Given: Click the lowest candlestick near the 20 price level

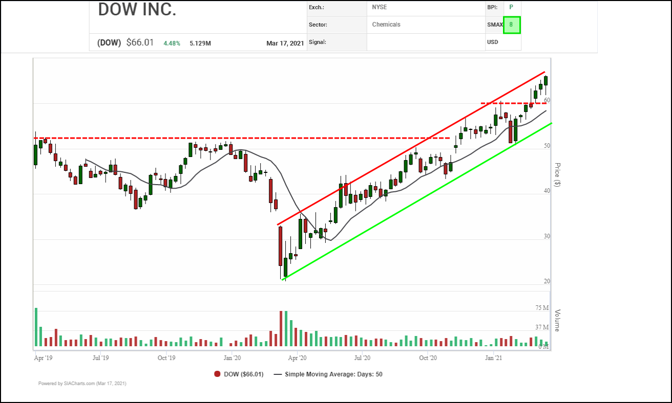Looking at the screenshot, I should (285, 267).
